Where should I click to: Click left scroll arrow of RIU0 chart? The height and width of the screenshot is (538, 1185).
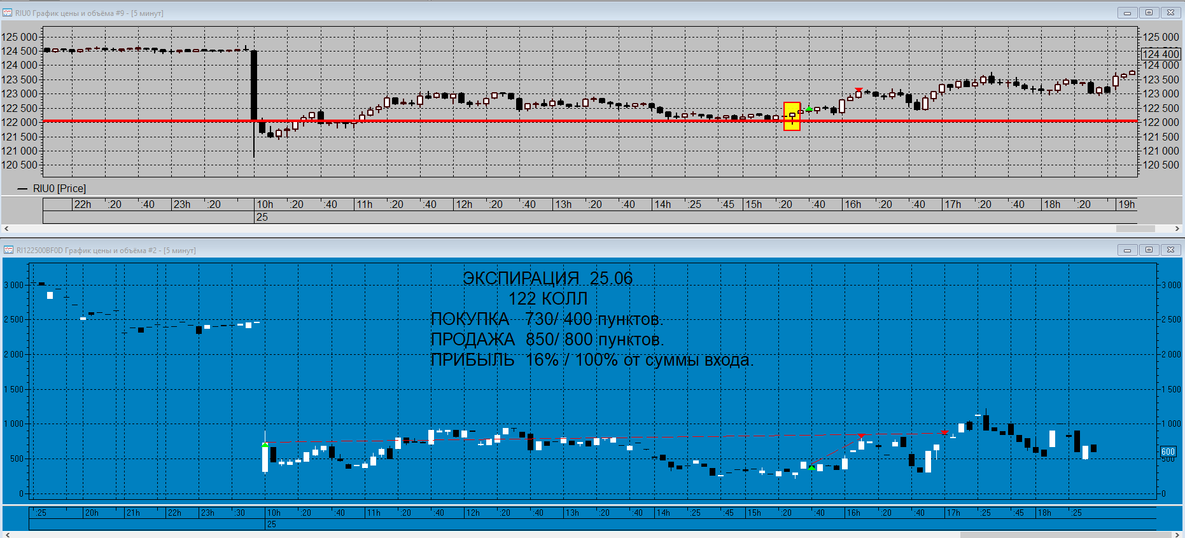[6, 229]
